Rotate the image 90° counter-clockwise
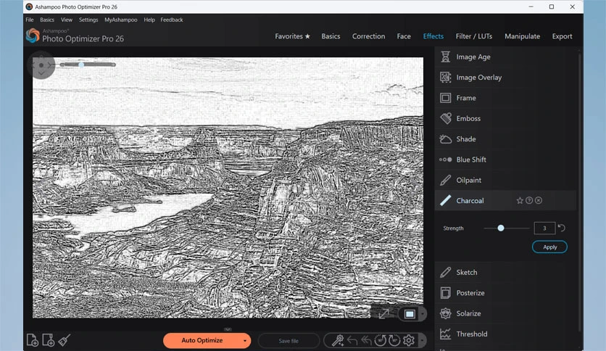 click(381, 340)
